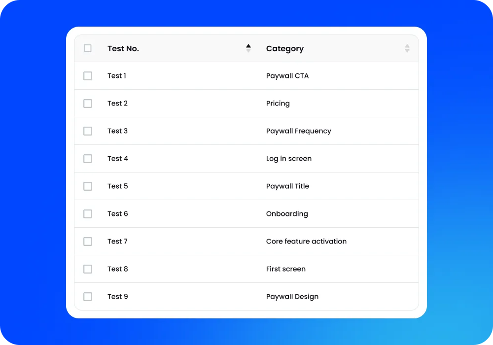Select the 'Test 2' cell text
This screenshot has width=493, height=345.
click(118, 103)
